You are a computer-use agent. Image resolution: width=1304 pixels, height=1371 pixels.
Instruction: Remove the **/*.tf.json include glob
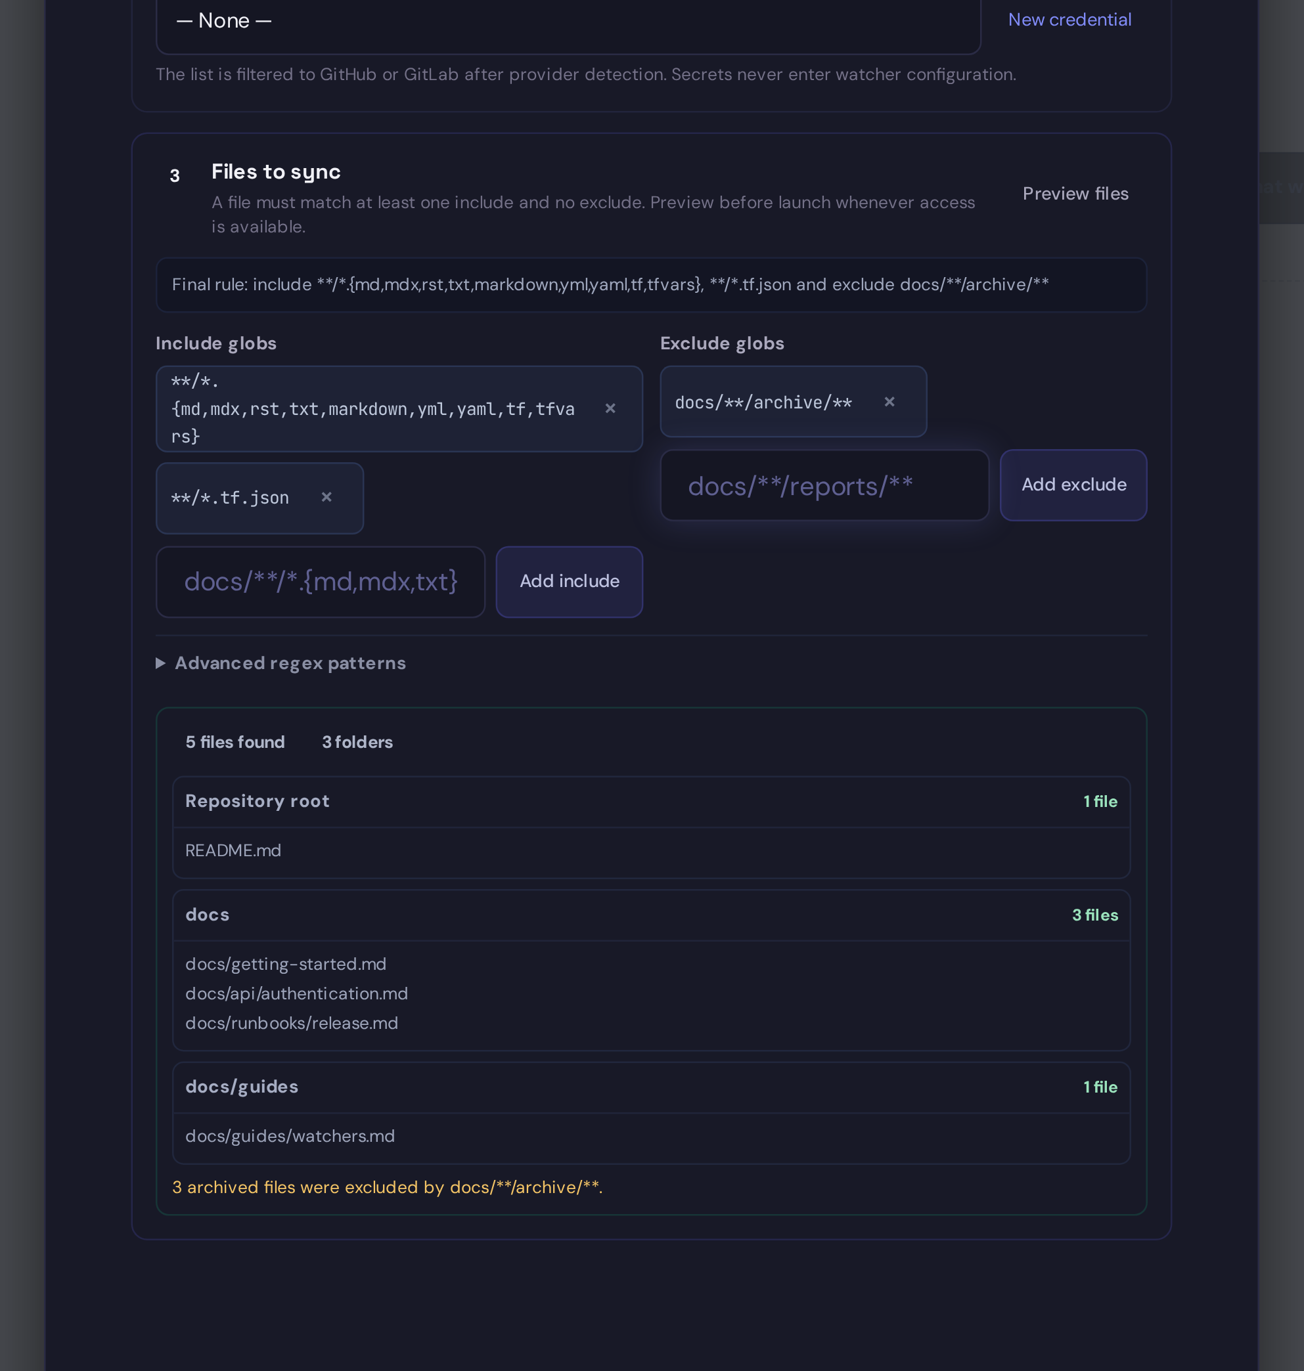(x=326, y=498)
